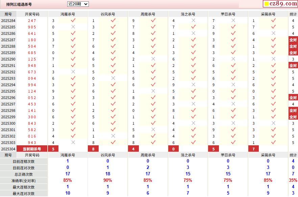Open the 近20期 period dropdown
This screenshot has width=298, height=197.
click(78, 4)
